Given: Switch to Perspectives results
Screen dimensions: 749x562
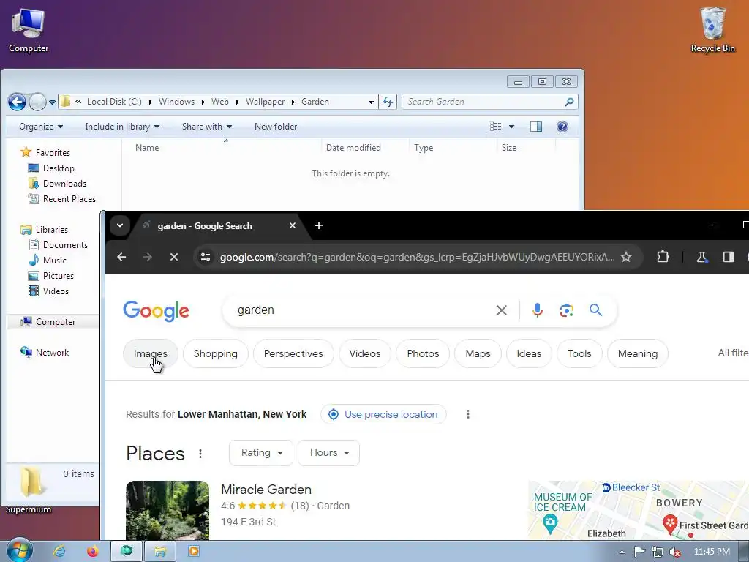Looking at the screenshot, I should point(293,353).
